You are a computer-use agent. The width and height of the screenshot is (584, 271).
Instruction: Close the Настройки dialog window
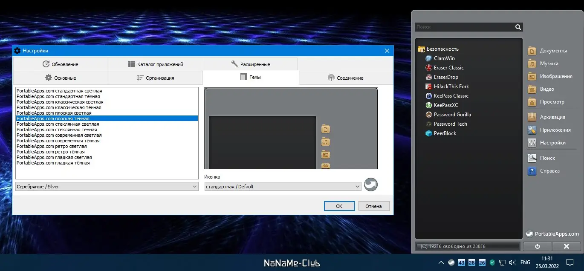point(387,51)
